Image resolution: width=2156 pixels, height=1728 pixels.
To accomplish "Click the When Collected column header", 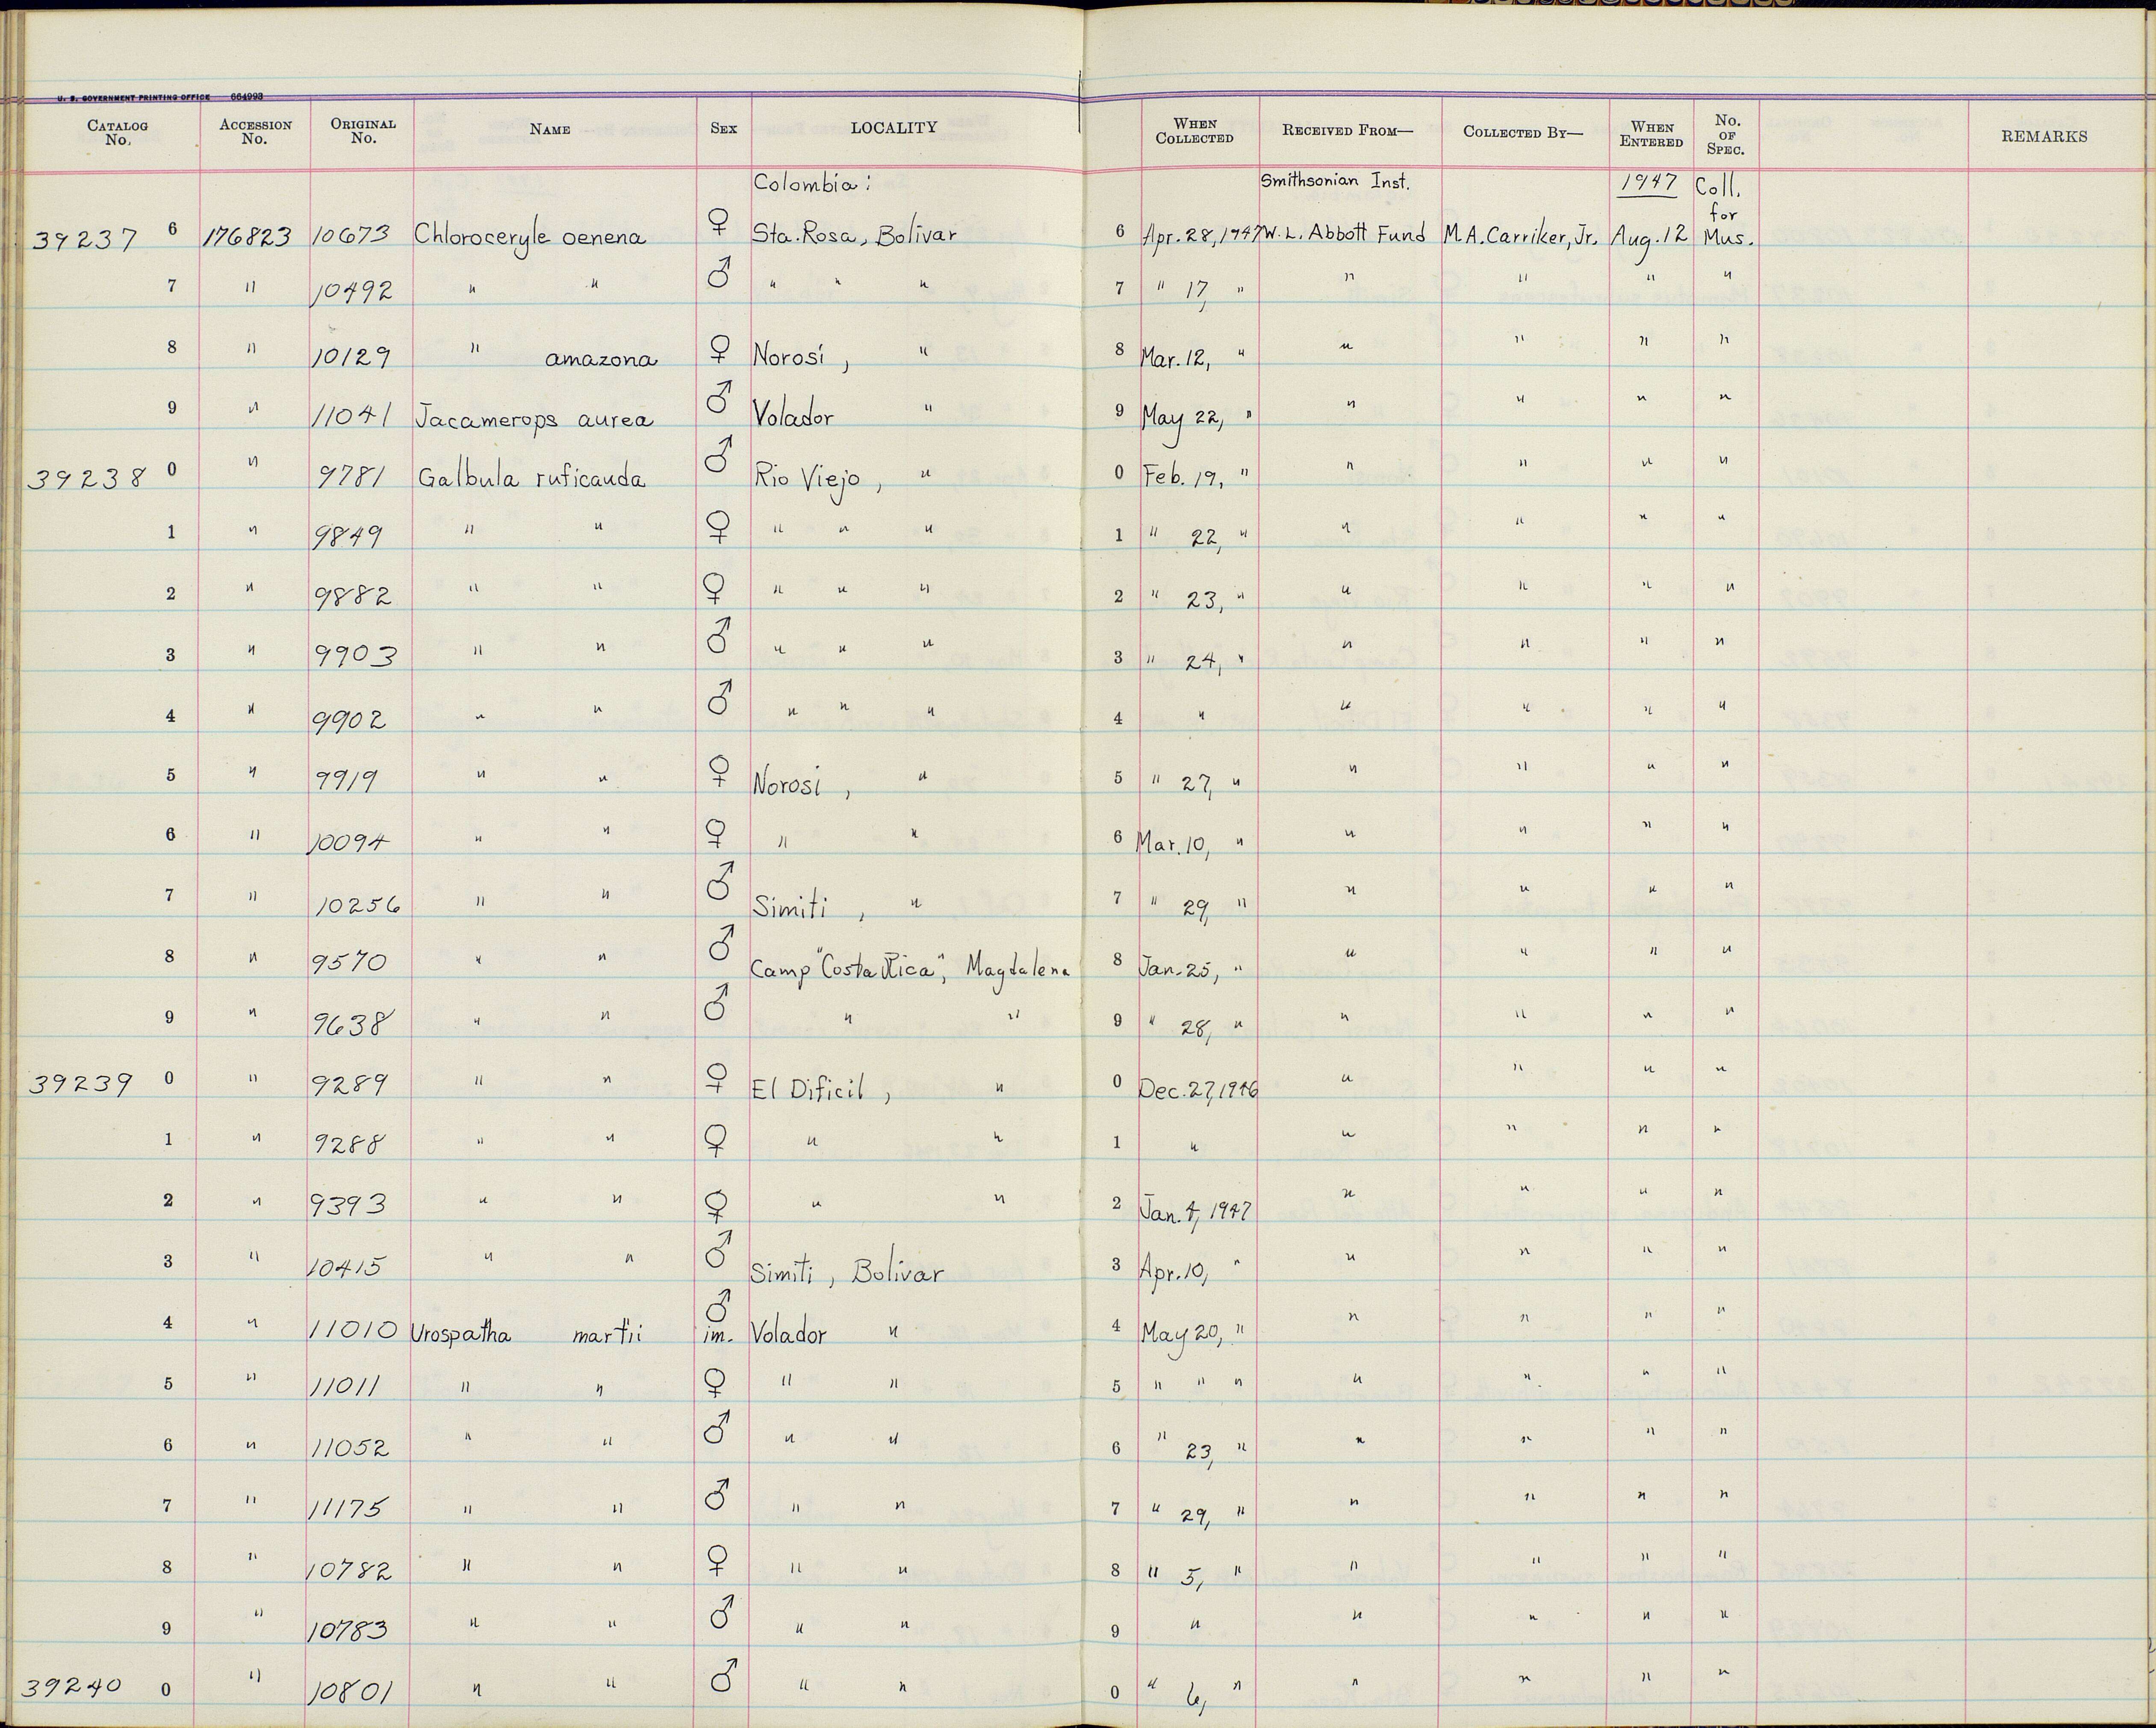I will (x=1194, y=131).
